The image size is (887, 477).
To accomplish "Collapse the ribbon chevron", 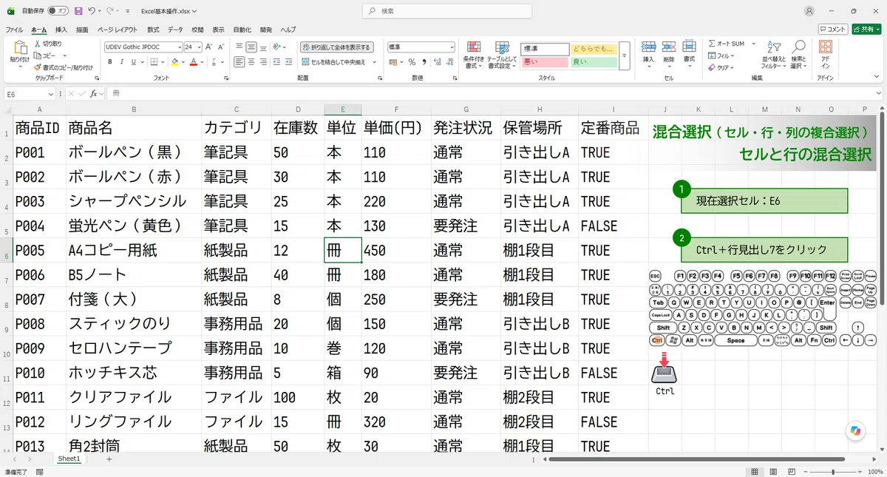I will [x=877, y=78].
